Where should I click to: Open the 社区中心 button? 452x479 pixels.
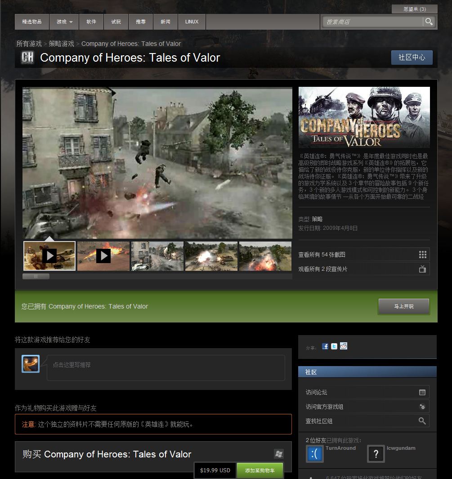coord(412,58)
